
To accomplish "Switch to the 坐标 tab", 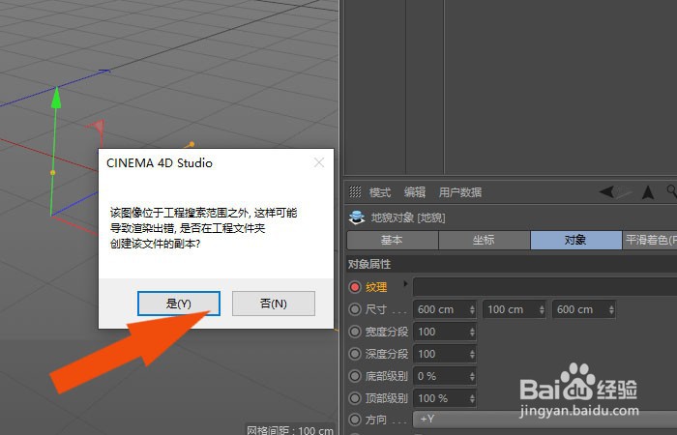I will [484, 240].
